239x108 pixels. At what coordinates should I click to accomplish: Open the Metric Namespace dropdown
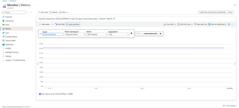point(75,34)
